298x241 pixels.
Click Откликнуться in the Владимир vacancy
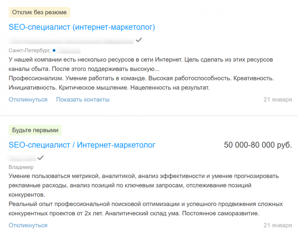tap(28, 225)
